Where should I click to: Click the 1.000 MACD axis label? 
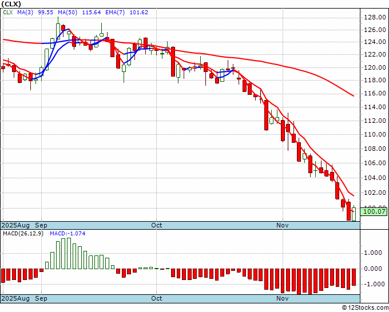point(374,253)
